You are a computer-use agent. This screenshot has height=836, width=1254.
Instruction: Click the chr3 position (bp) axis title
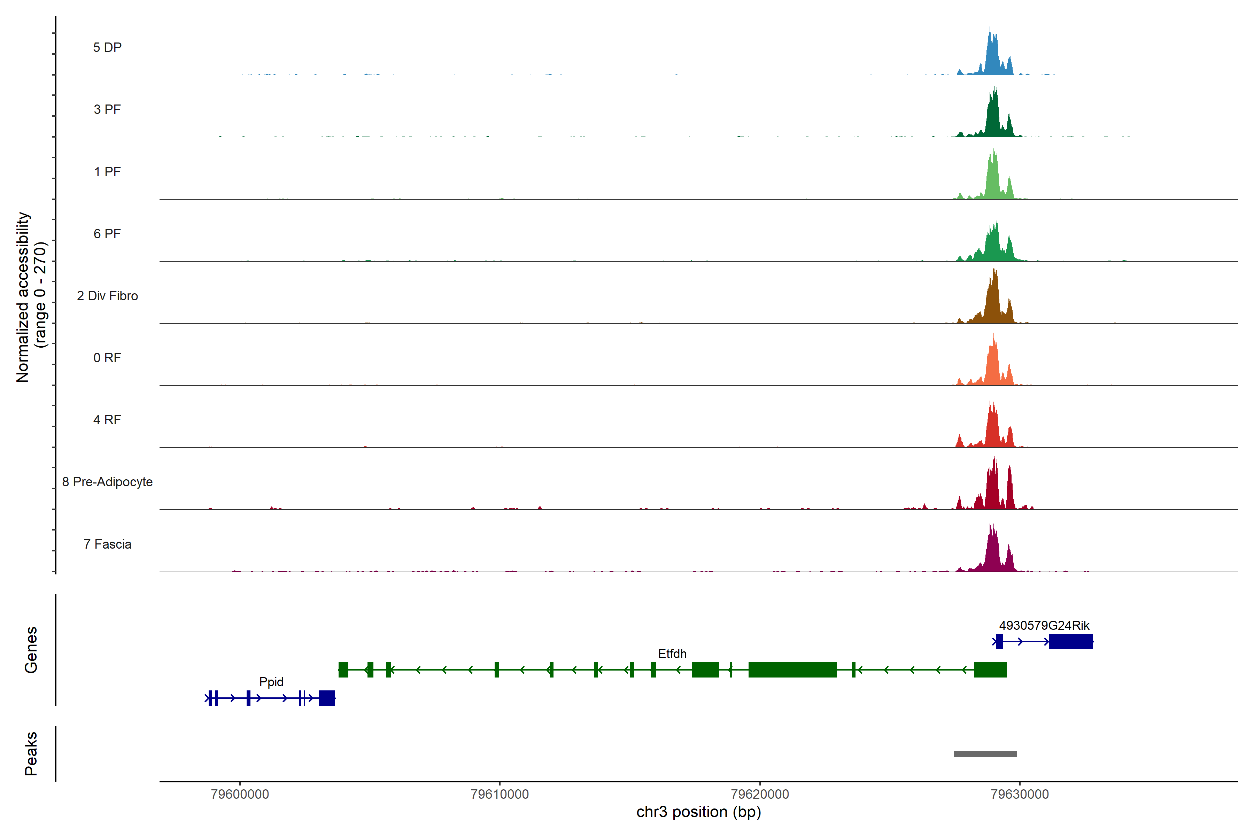coord(698,812)
